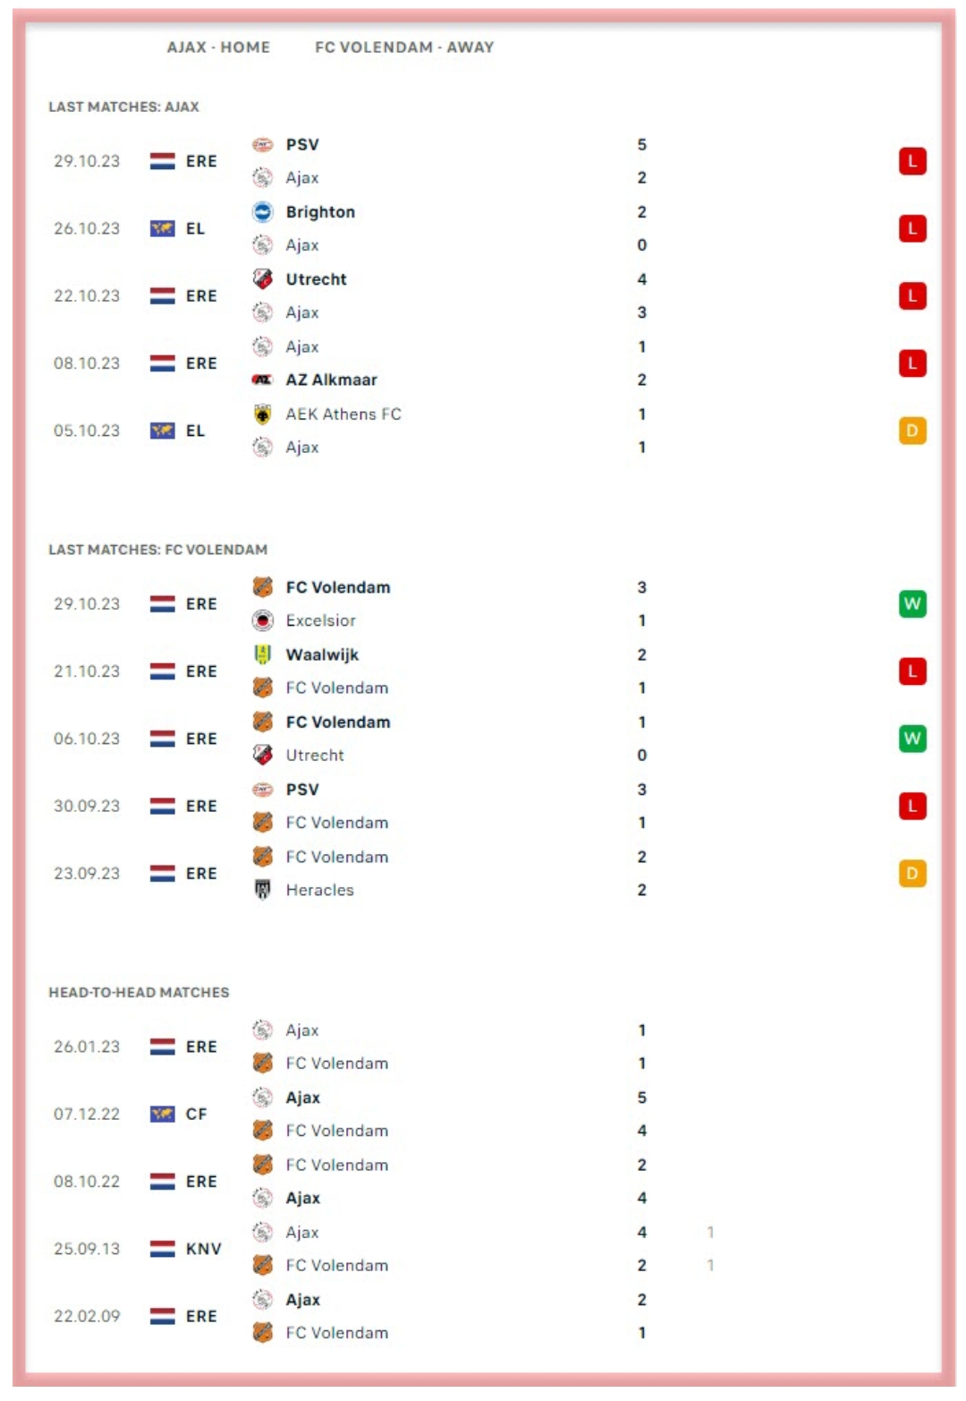This screenshot has width=966, height=1401.
Task: Select the AEK Athens FC crest icon
Action: 262,414
